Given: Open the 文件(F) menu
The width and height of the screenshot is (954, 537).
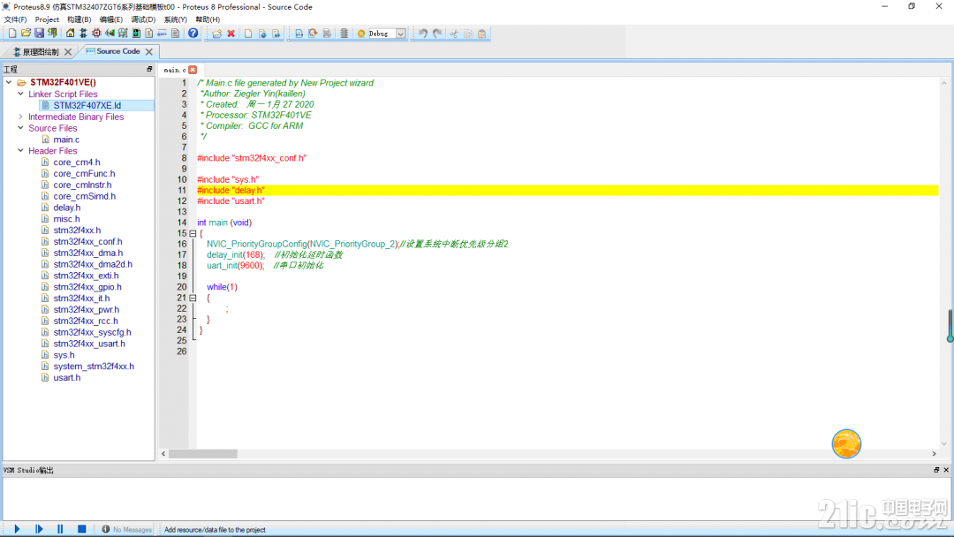Looking at the screenshot, I should click(x=15, y=19).
